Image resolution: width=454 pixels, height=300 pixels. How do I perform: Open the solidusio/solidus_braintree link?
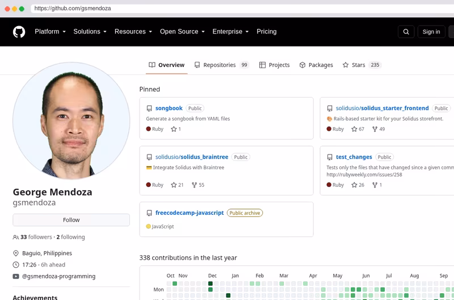click(x=192, y=157)
